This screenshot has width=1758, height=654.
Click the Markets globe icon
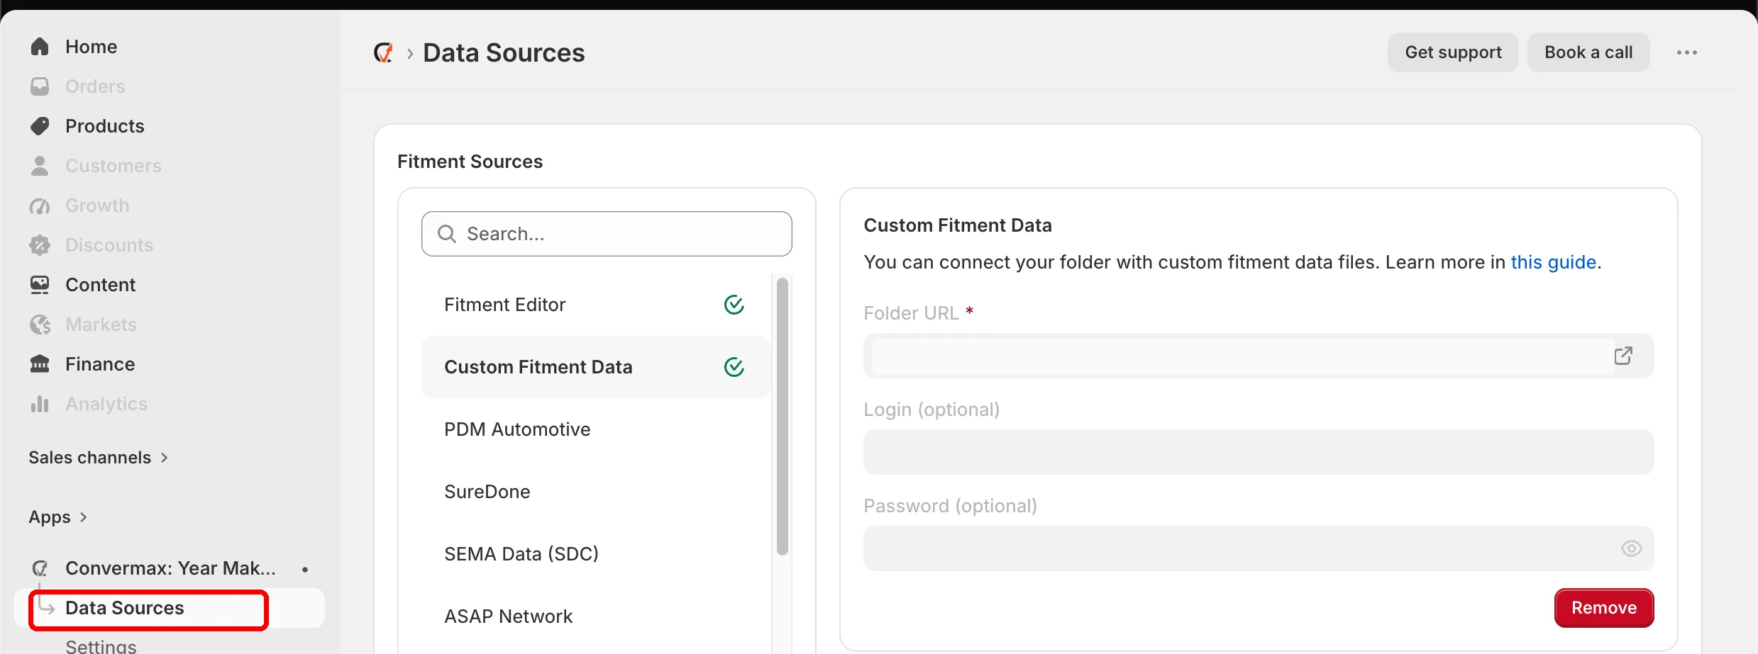click(x=40, y=325)
